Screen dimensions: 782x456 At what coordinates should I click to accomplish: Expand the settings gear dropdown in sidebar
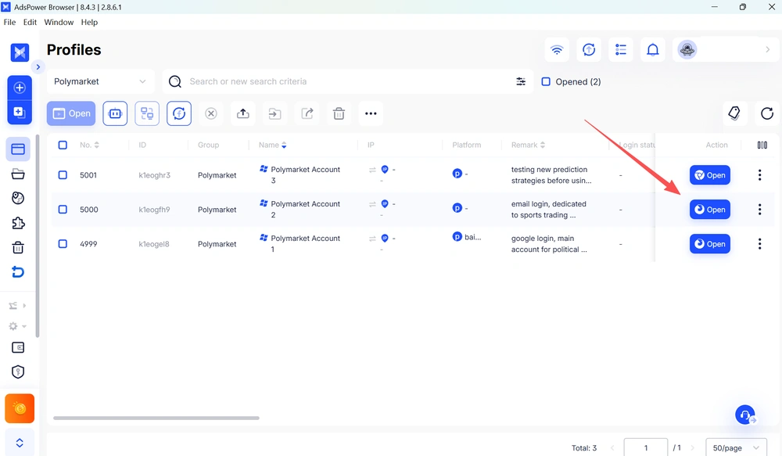coord(17,326)
